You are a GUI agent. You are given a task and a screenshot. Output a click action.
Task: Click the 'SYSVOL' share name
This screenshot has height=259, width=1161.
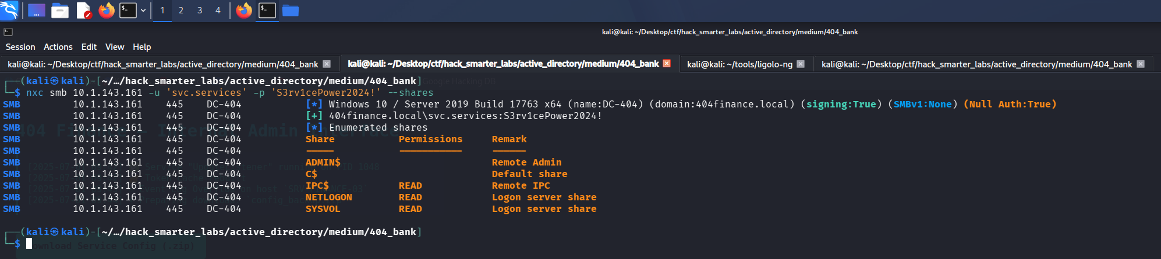(x=323, y=209)
